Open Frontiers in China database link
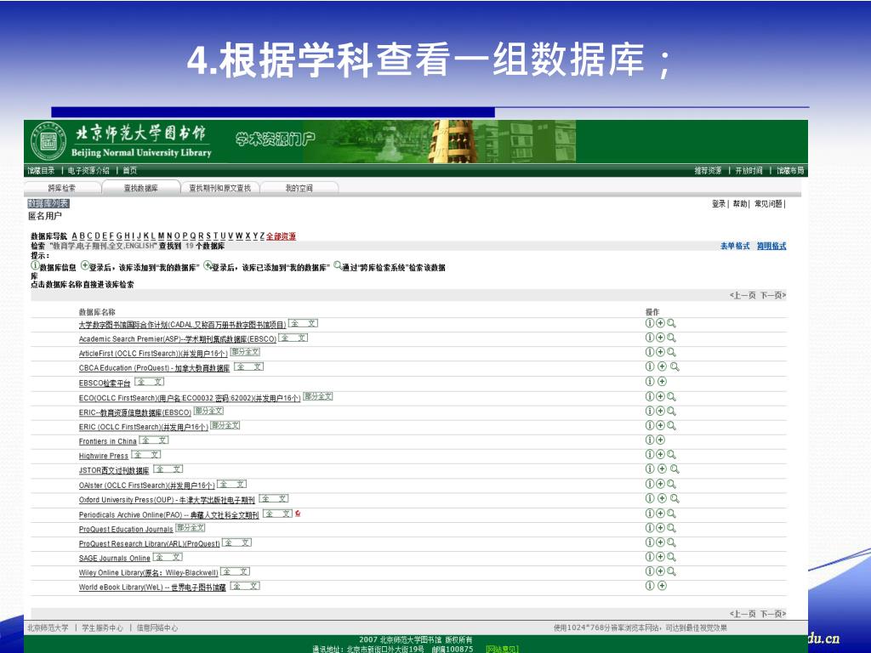The image size is (871, 653). (x=108, y=441)
